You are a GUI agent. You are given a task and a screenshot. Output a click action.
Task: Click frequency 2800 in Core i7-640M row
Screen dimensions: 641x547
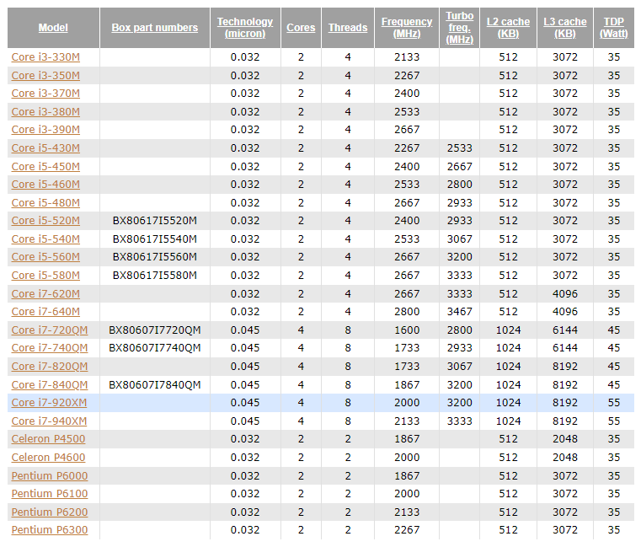tap(407, 311)
